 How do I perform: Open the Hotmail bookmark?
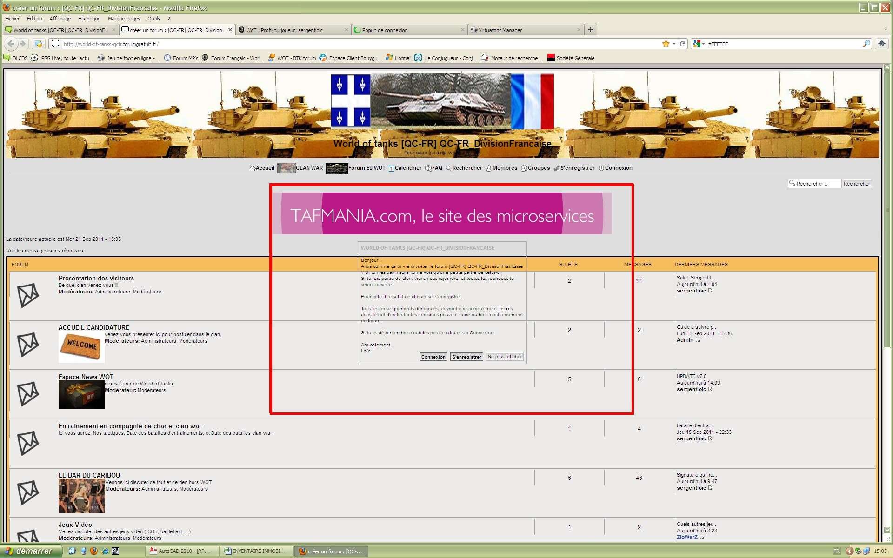pos(399,58)
